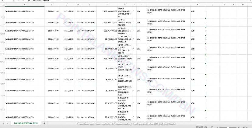
Task: Switch to Page Break Preview icon
Action: click(212, 127)
